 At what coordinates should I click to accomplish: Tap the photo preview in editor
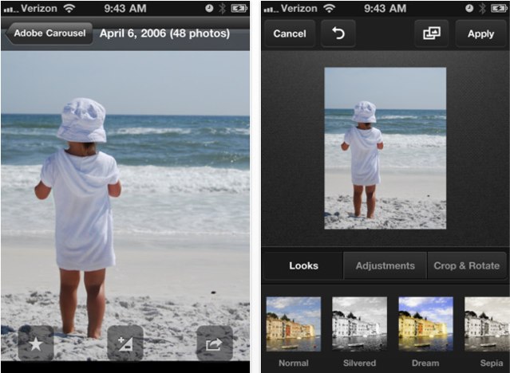[x=385, y=148]
